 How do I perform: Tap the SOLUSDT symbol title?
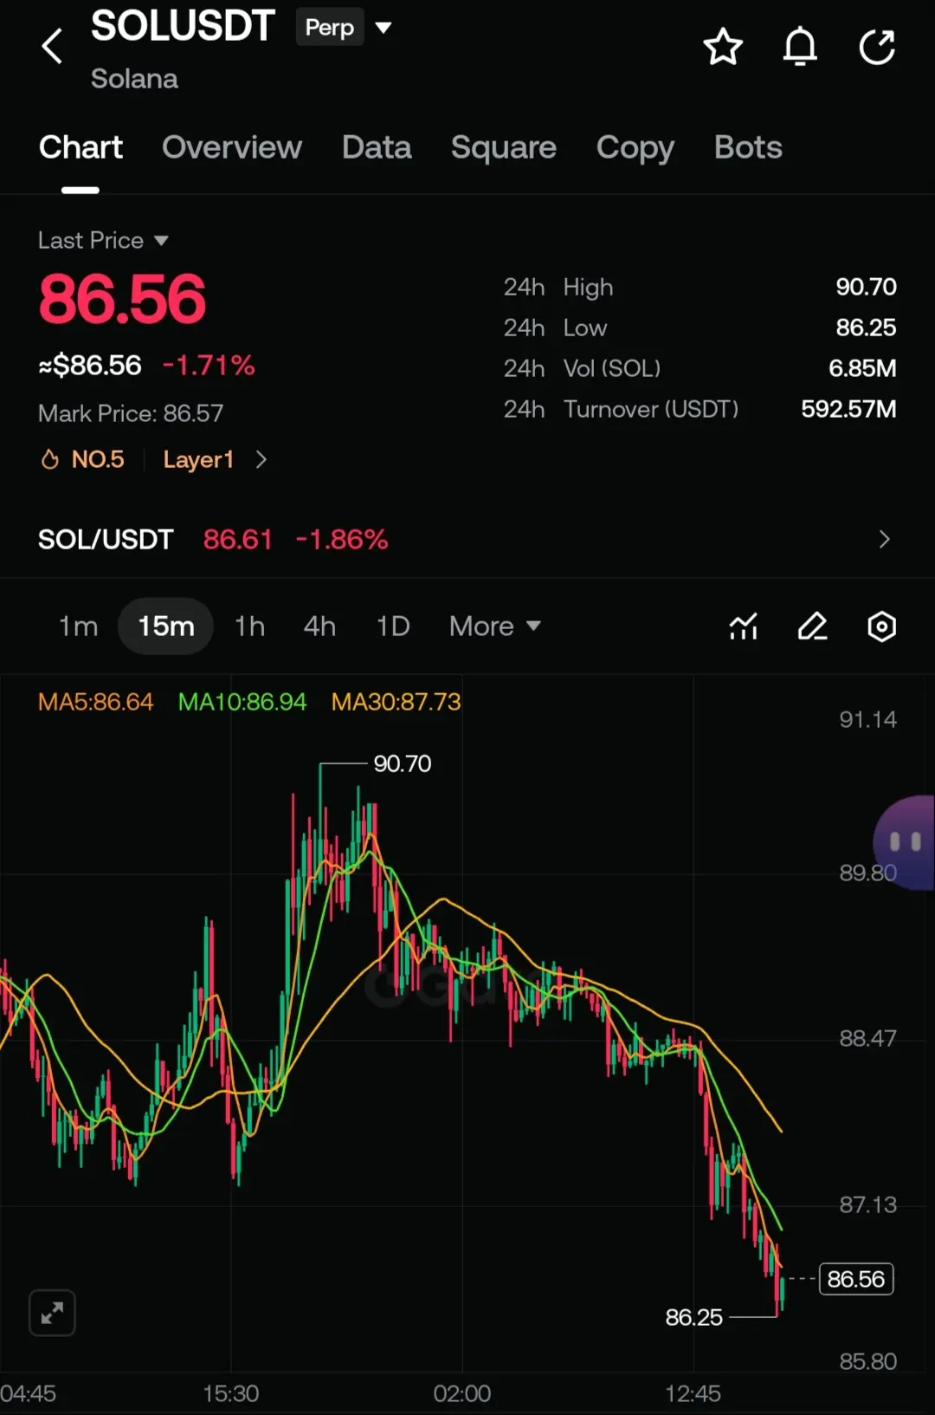pos(183,26)
